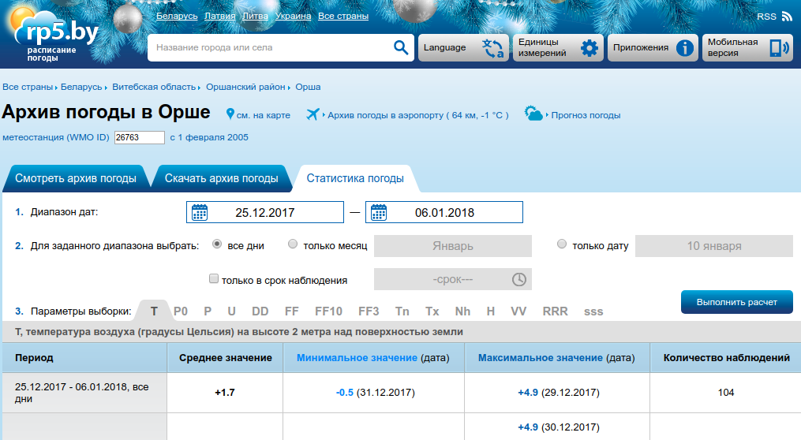The height and width of the screenshot is (440, 801).
Task: Click the search magnifier icon
Action: [x=400, y=48]
